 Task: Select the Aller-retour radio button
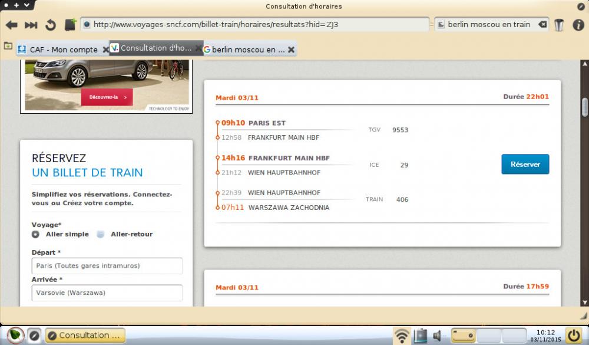click(x=100, y=234)
